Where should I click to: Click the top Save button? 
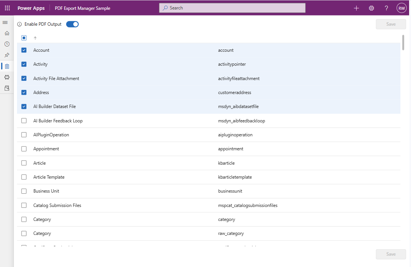tap(391, 24)
